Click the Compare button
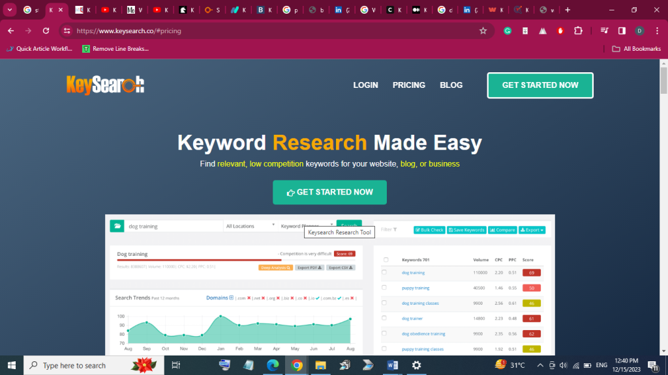Image resolution: width=668 pixels, height=375 pixels. [503, 230]
